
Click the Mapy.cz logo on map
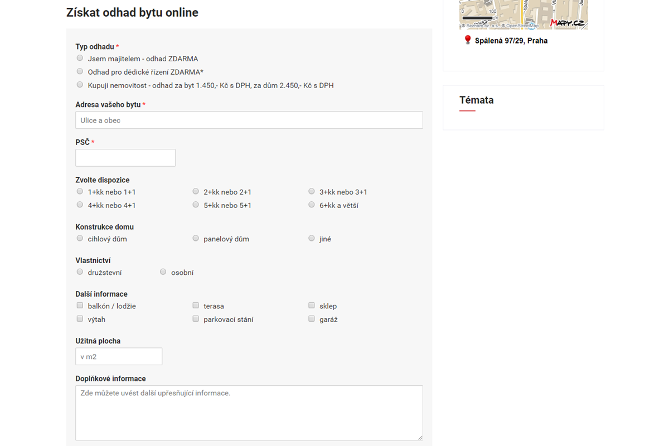pos(568,22)
